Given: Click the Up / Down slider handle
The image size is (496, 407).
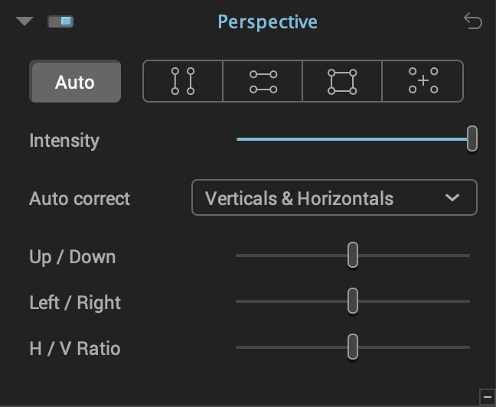Looking at the screenshot, I should click(353, 255).
